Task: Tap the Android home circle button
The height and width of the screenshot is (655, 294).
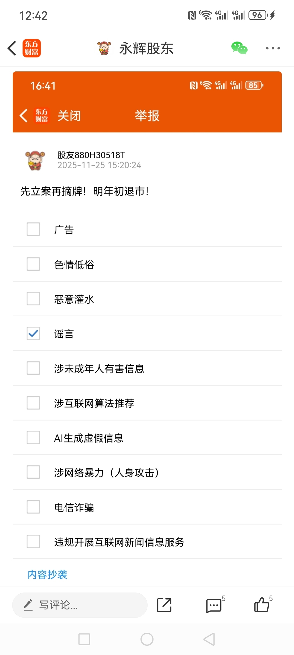Action: coord(147,639)
